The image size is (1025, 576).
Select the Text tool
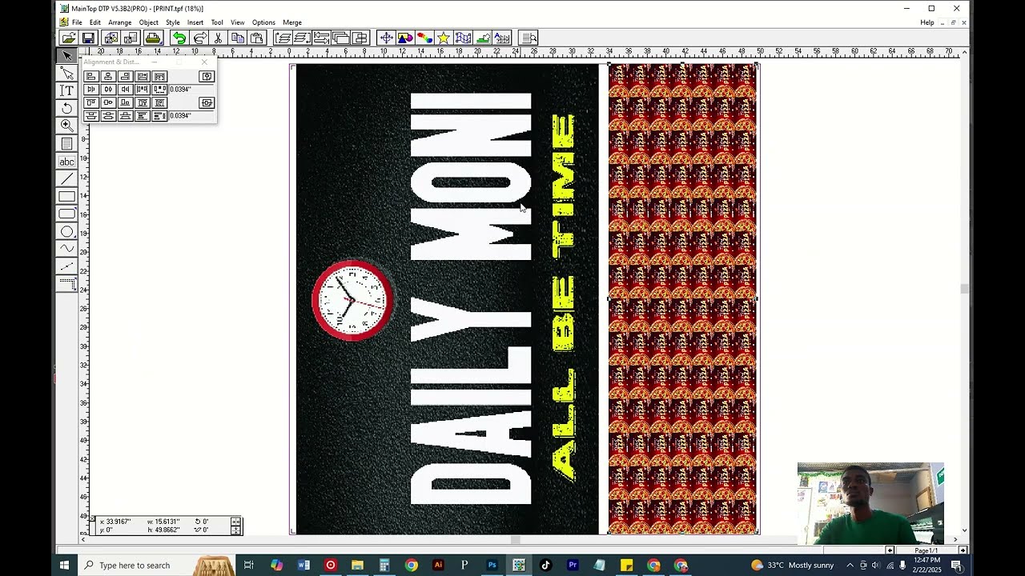(67, 90)
